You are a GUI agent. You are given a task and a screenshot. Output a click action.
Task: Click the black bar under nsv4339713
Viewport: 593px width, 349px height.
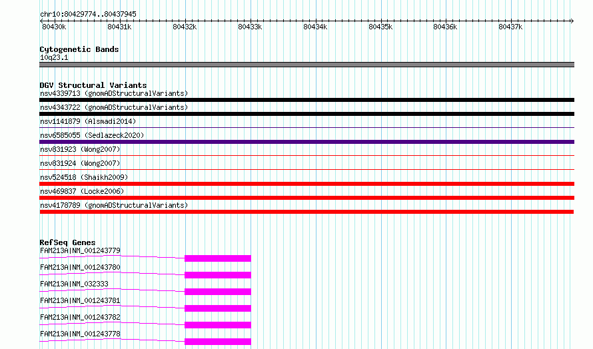pos(306,100)
